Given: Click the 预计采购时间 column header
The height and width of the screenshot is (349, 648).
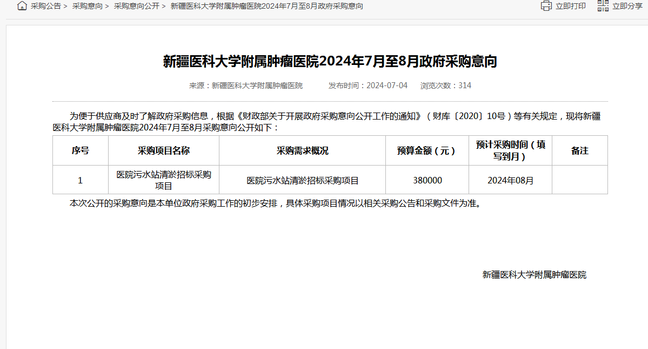Looking at the screenshot, I should (510, 150).
